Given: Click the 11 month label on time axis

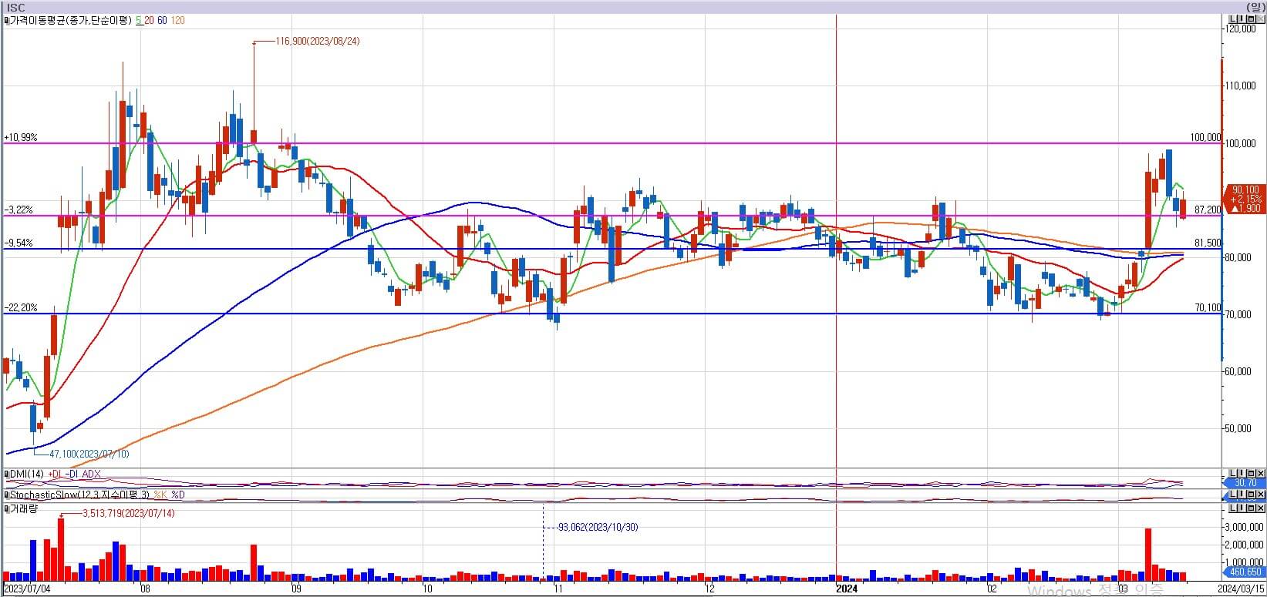Looking at the screenshot, I should 558,589.
